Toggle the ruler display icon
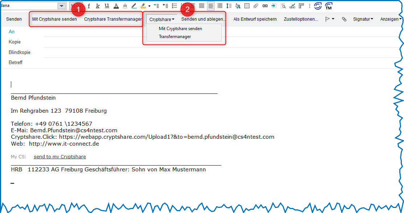The height and width of the screenshot is (213, 404). click(x=301, y=6)
